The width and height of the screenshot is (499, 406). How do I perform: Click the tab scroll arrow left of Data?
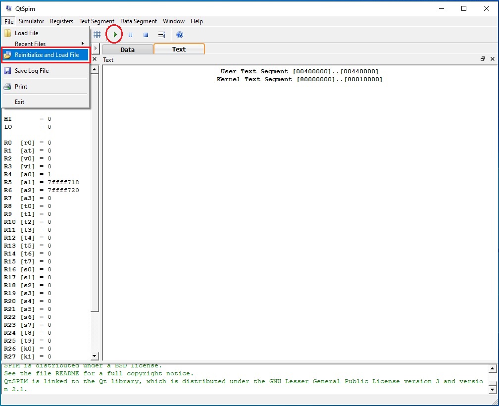(x=96, y=49)
